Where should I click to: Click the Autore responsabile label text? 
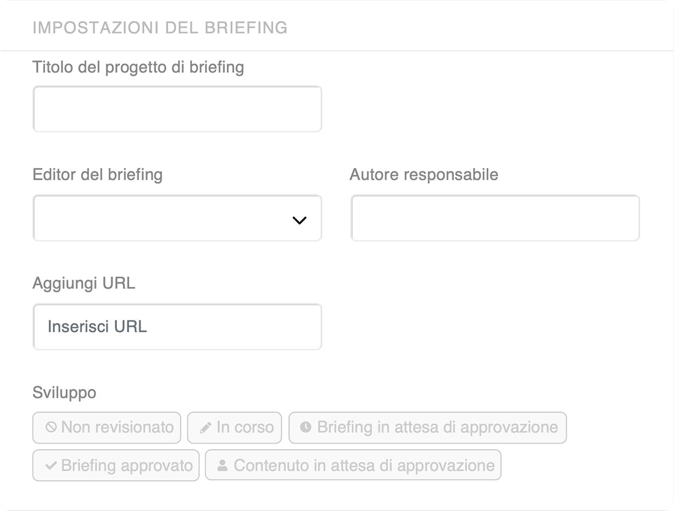tap(424, 174)
